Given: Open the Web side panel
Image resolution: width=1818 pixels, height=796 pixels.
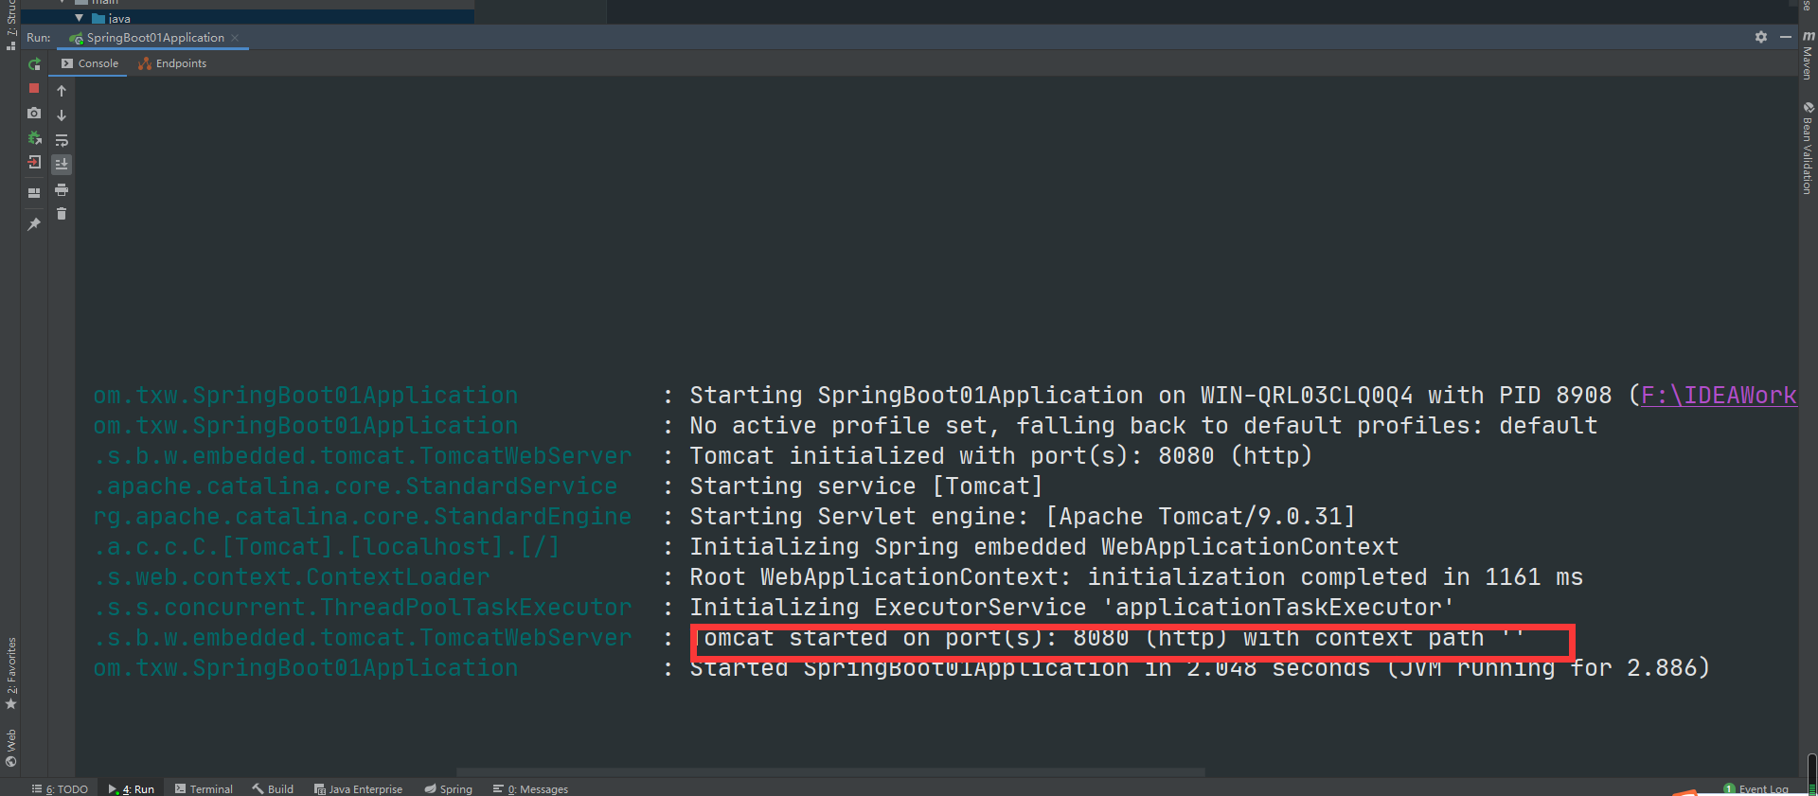Looking at the screenshot, I should point(10,748).
